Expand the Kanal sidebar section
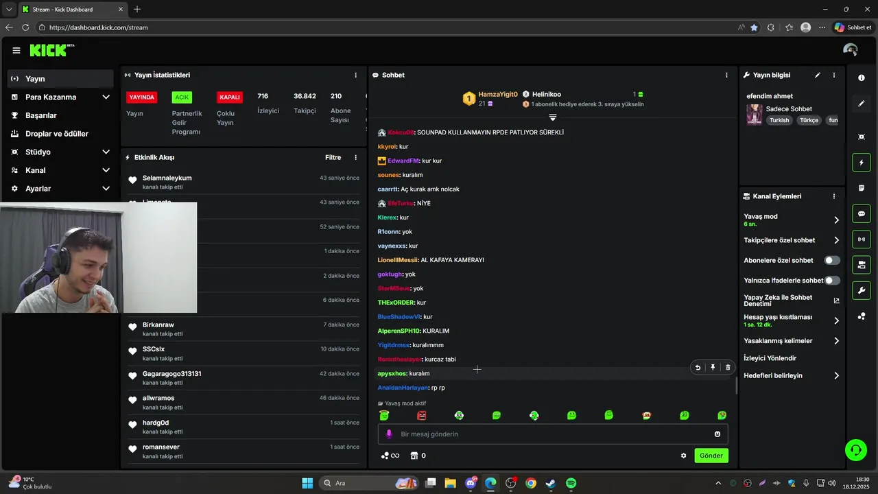 [106, 170]
